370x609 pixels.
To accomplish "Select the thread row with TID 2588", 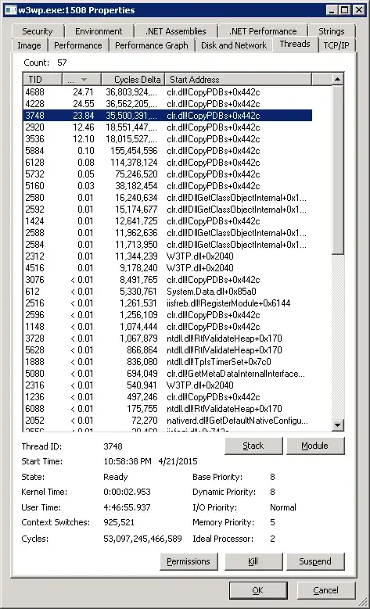I will pyautogui.click(x=167, y=233).
